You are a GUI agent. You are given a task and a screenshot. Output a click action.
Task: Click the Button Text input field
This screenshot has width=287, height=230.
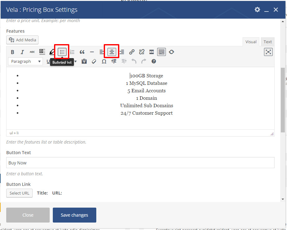point(140,163)
